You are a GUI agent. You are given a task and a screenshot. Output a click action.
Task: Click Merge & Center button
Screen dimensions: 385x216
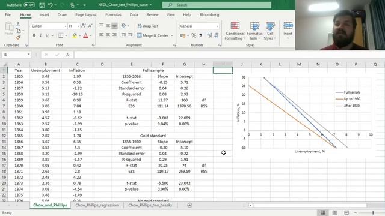(x=153, y=35)
